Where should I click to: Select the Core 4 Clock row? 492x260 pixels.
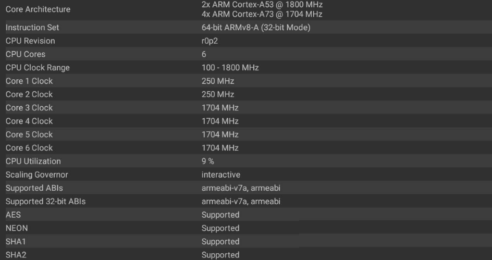pyautogui.click(x=246, y=121)
